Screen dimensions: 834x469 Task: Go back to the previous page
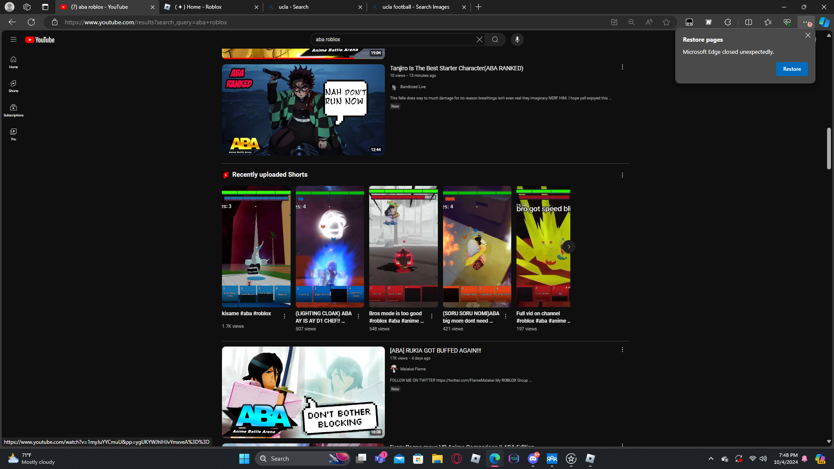point(12,22)
